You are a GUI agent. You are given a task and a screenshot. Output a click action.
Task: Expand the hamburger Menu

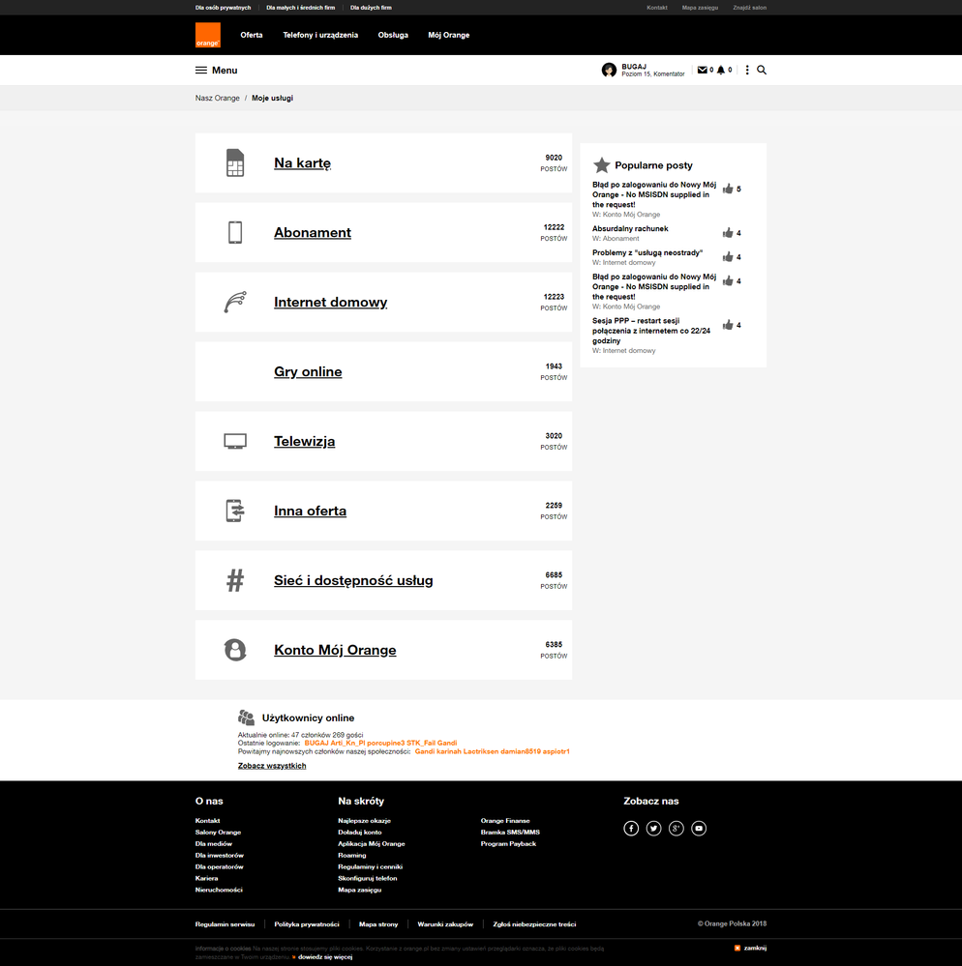(x=216, y=71)
